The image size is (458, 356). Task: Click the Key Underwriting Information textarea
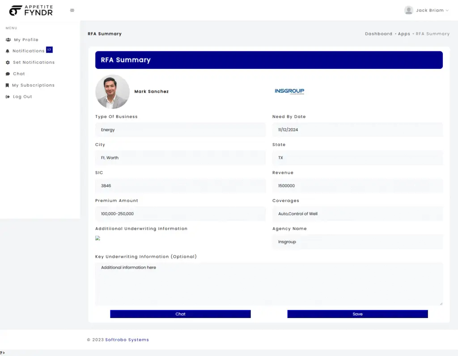coord(269,284)
